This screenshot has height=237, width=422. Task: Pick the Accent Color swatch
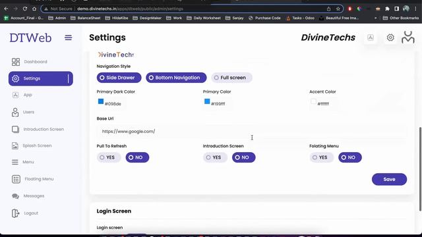(313, 101)
